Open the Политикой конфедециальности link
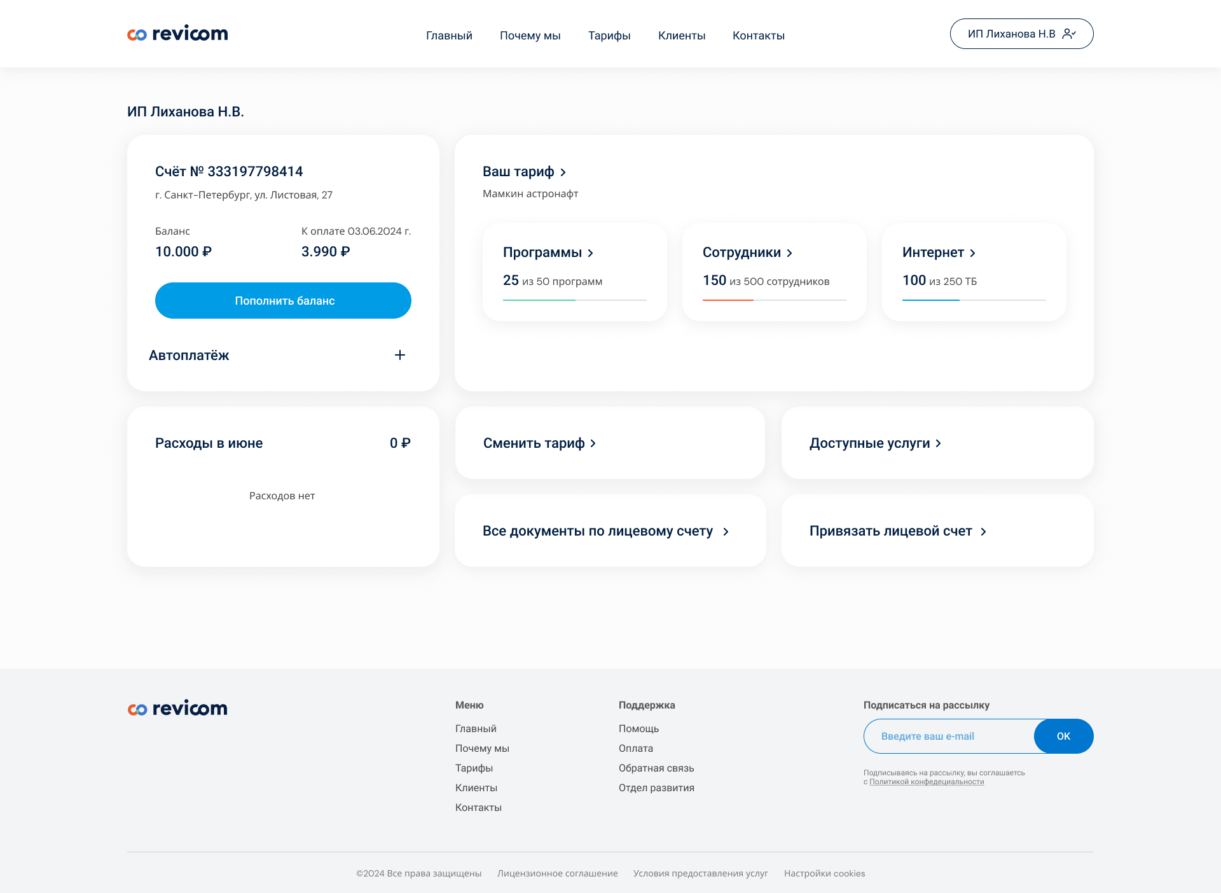 pos(927,782)
